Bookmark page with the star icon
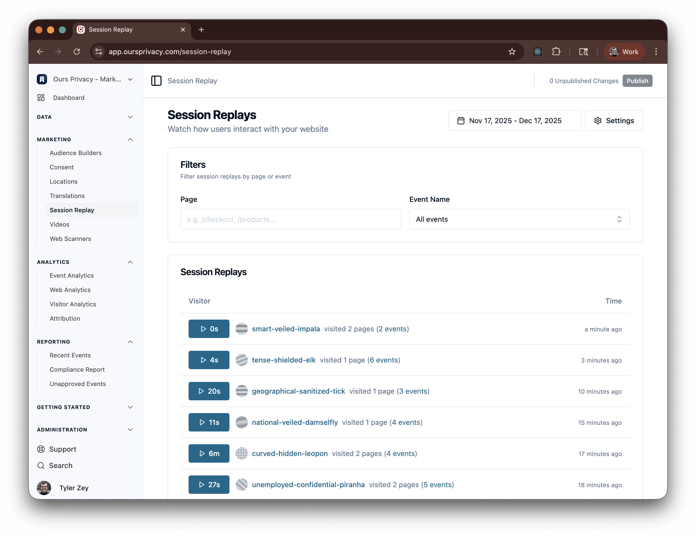Screen dimensions: 696x537 click(512, 52)
